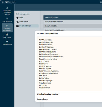
Task: Click the Document Editor Permissions heading
Action: point(48,33)
